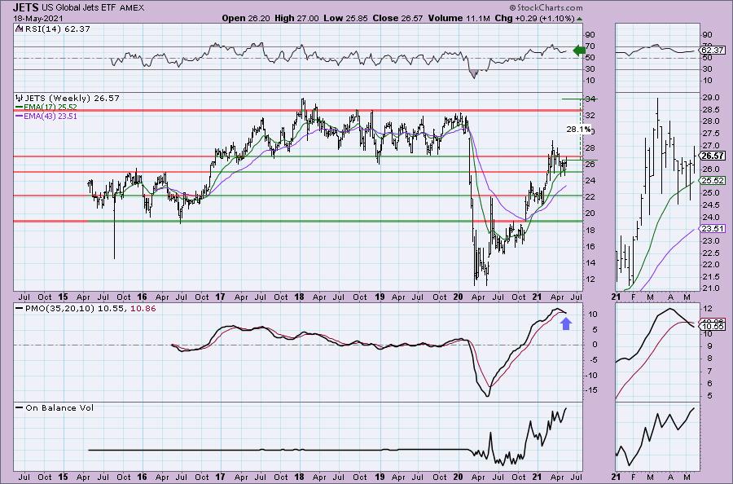
Task: Select the 'US Global Jets ETF' name text
Action: tap(79, 8)
